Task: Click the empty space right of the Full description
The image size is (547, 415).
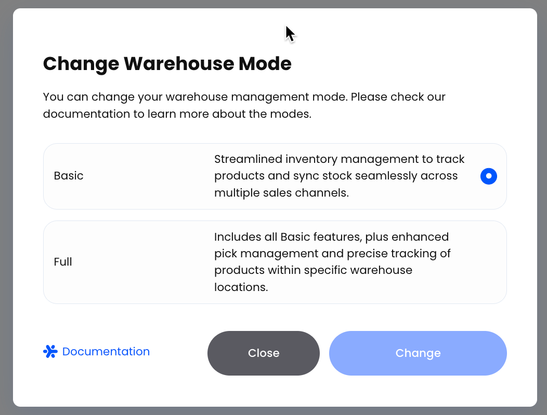Action: (x=480, y=262)
